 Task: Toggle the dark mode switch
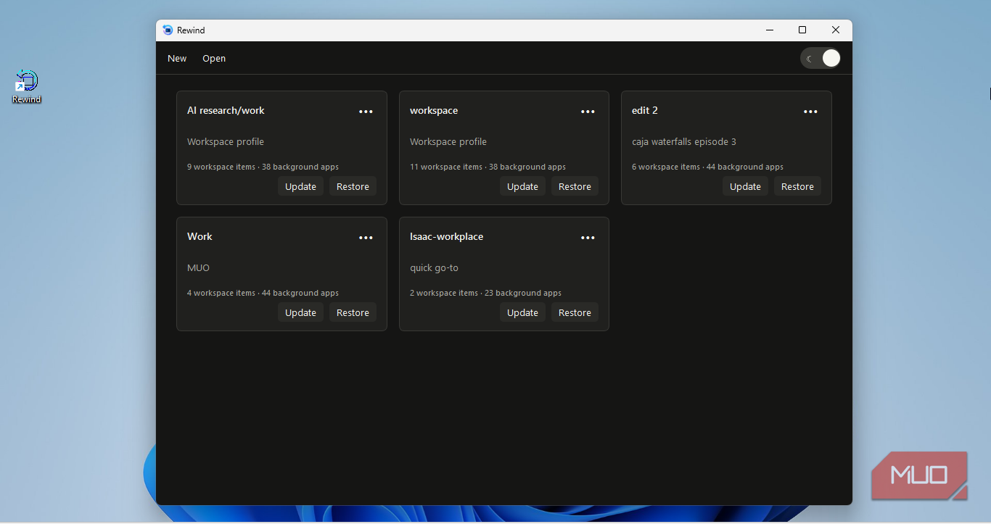coord(821,59)
